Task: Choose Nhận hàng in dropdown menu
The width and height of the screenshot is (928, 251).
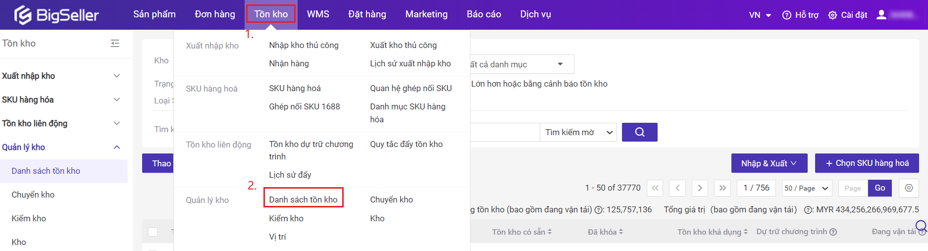Action: click(x=289, y=63)
